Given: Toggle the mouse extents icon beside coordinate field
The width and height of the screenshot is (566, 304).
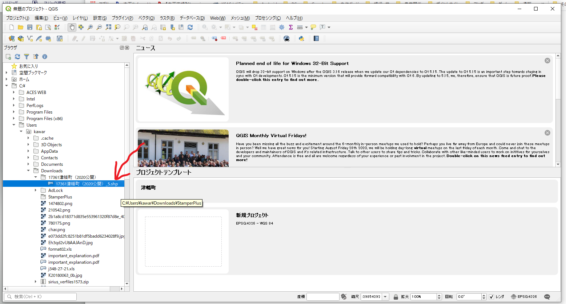Looking at the screenshot, I should pos(344,297).
